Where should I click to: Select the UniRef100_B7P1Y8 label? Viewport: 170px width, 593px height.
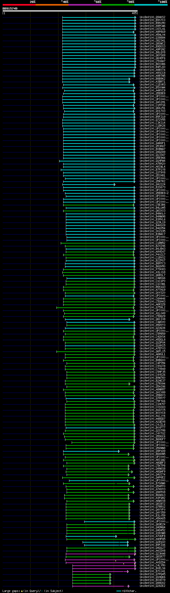(x=152, y=170)
